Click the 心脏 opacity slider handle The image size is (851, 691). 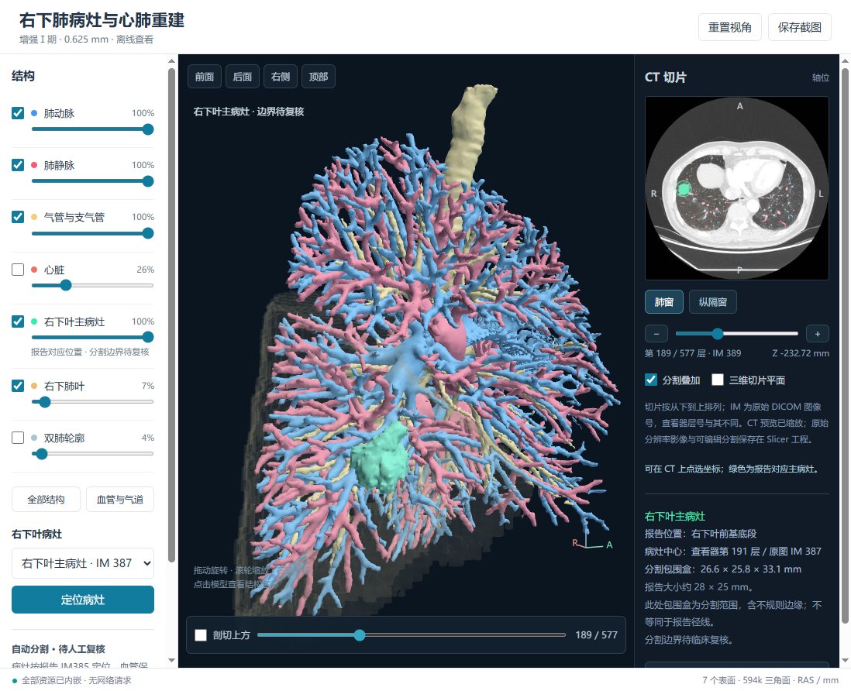[66, 285]
